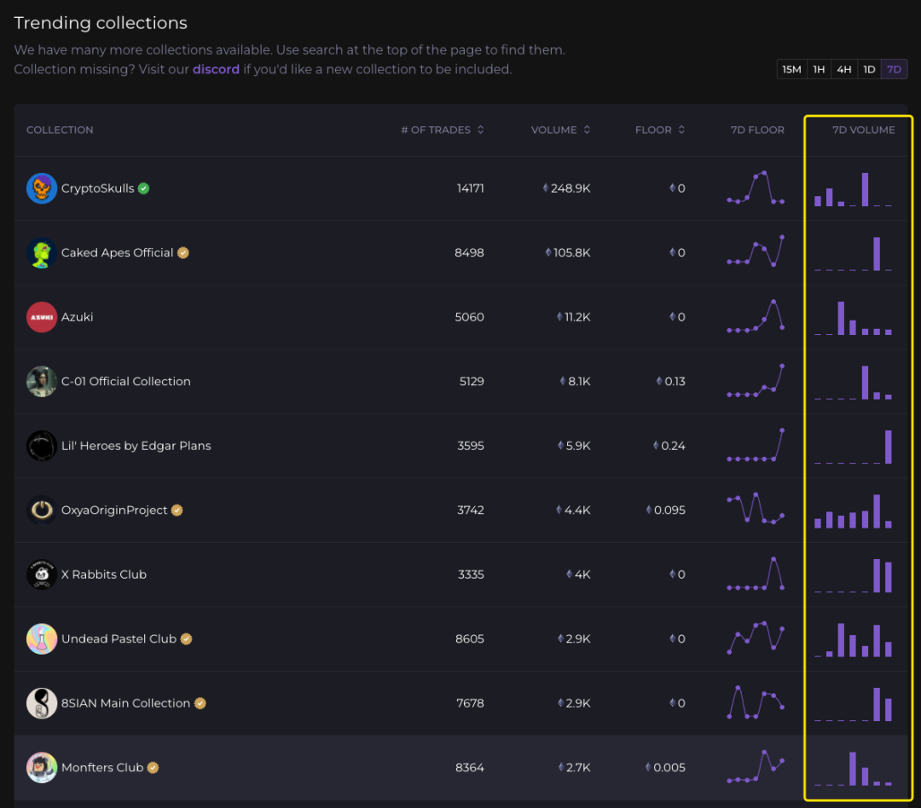Open the Caked Apes Official collection name
This screenshot has height=808, width=921.
pyautogui.click(x=118, y=252)
